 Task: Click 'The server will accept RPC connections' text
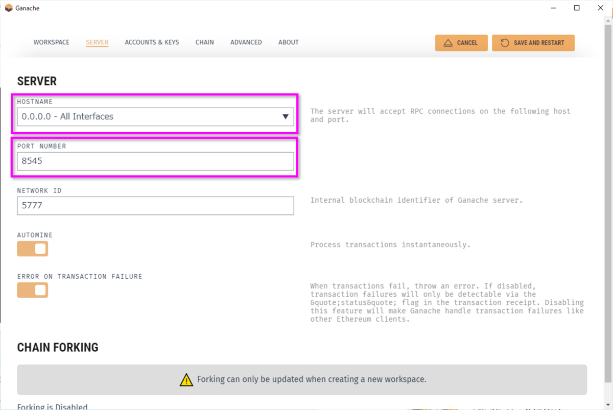(x=440, y=115)
